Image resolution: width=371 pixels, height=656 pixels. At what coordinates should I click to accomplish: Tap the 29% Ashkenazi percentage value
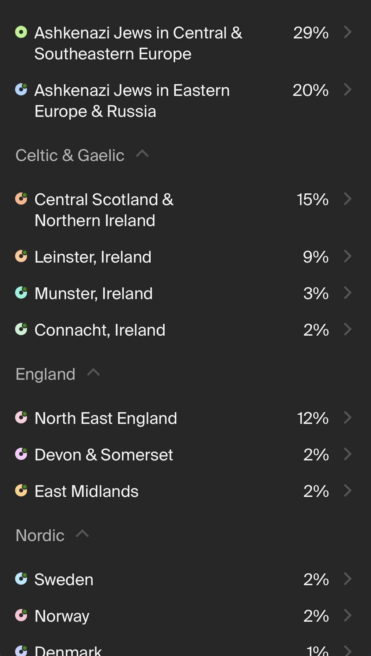point(311,33)
